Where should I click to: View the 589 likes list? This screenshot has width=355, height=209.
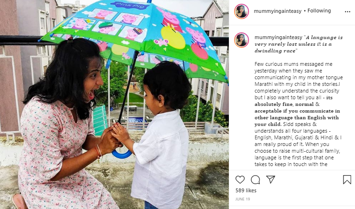click(x=246, y=190)
